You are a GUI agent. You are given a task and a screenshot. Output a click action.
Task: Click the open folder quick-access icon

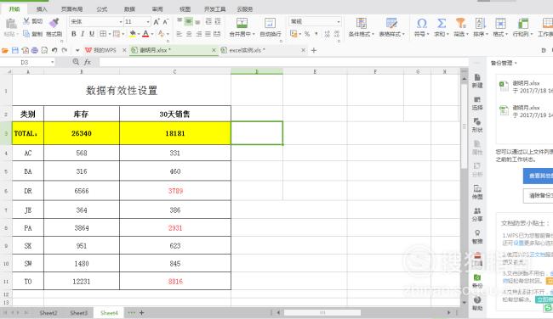pos(5,50)
